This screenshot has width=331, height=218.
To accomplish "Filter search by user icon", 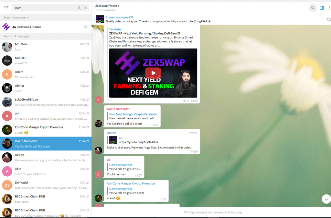I will (79, 8).
